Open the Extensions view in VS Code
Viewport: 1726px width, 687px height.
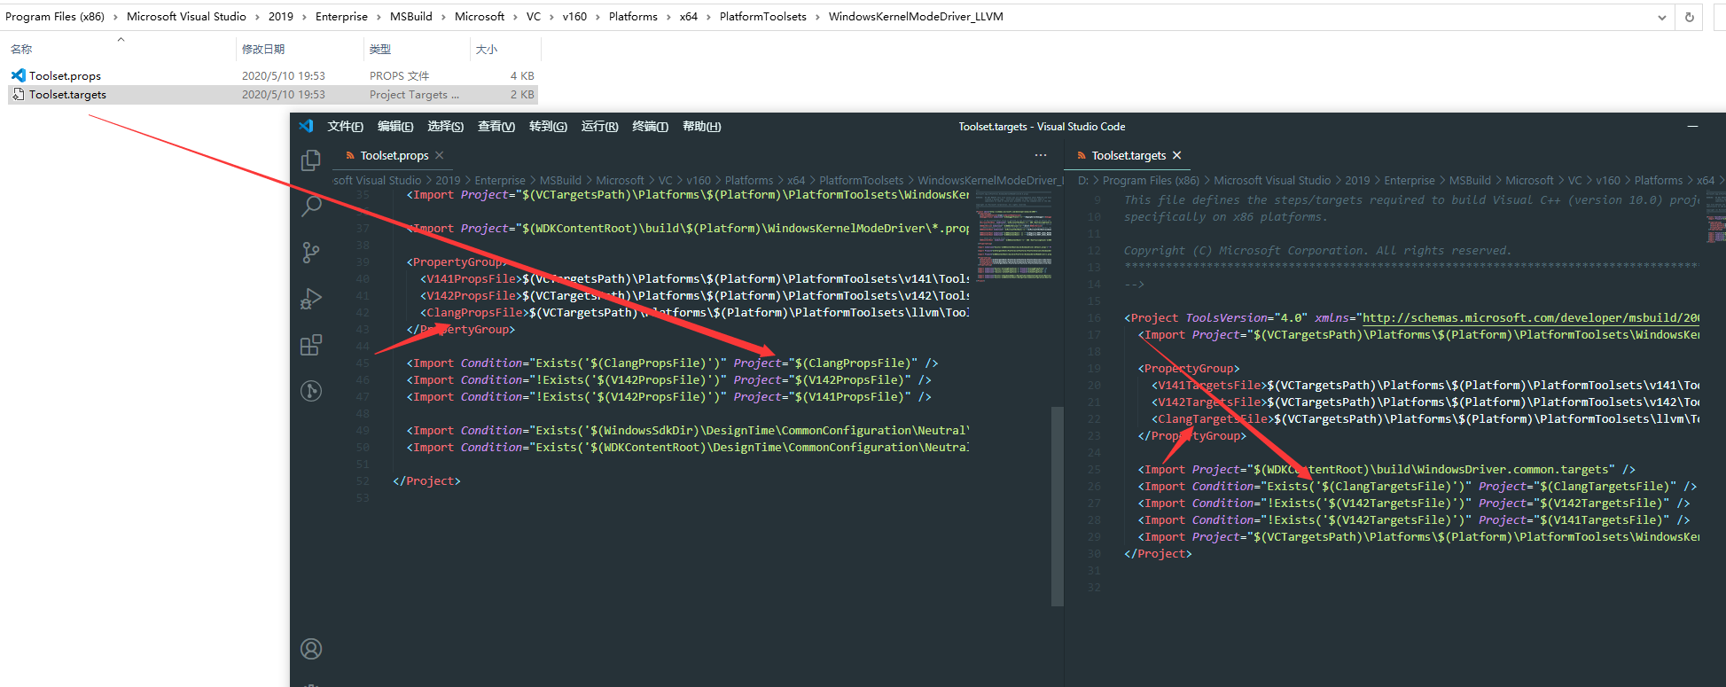pos(311,345)
